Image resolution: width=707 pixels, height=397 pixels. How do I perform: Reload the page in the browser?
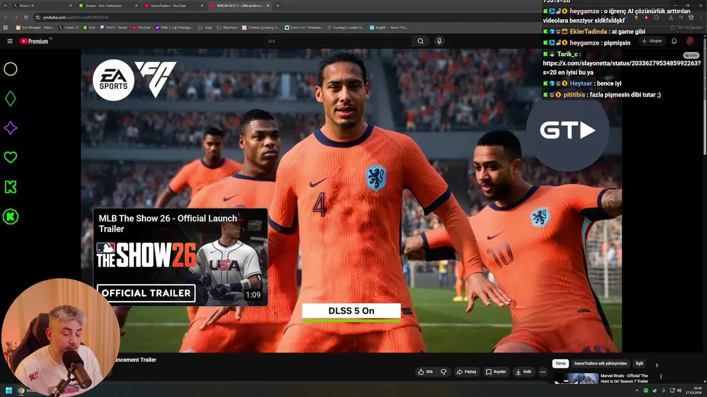27,17
